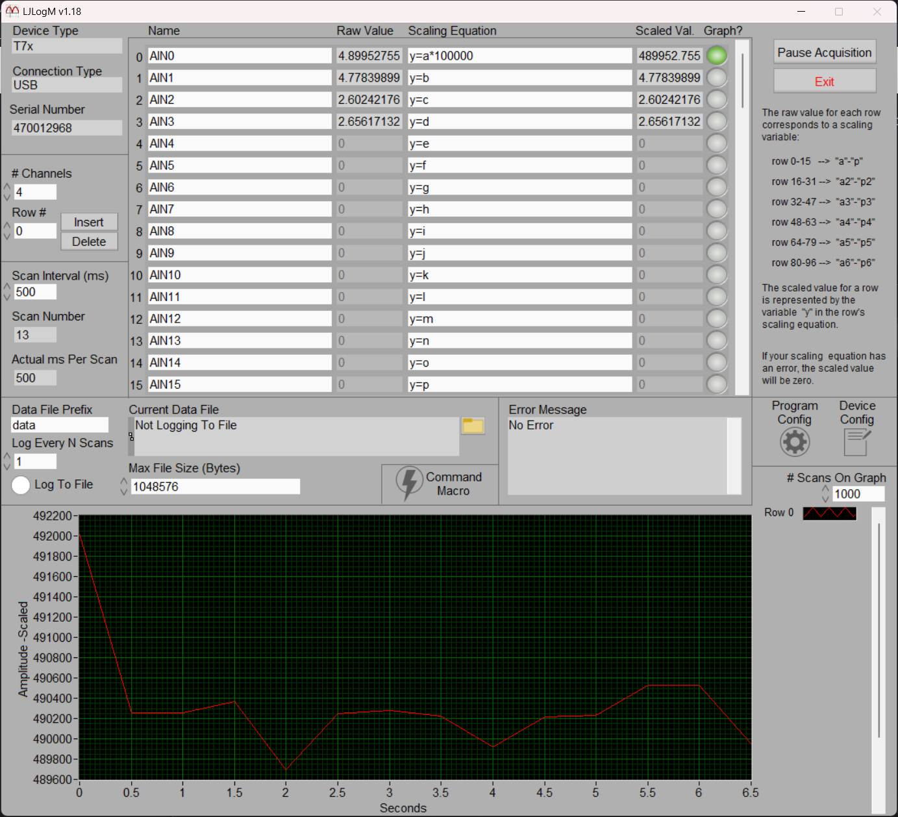898x817 pixels.
Task: Open Device Config notepad icon
Action: pyautogui.click(x=856, y=442)
